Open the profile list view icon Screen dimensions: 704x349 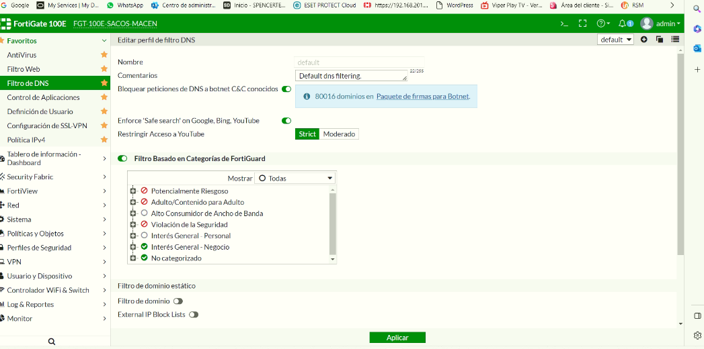pyautogui.click(x=674, y=40)
